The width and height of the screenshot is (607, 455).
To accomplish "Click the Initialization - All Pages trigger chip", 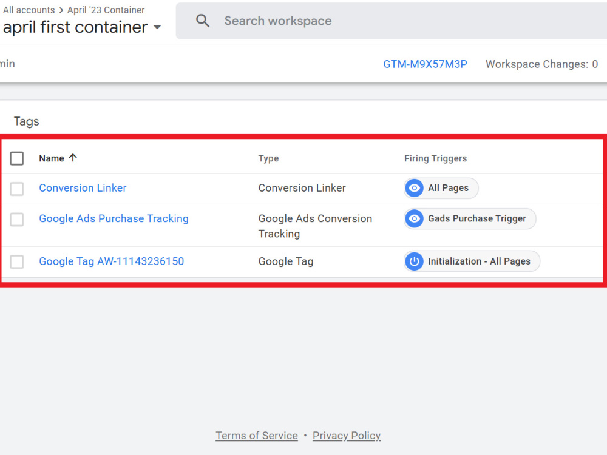I will click(472, 261).
